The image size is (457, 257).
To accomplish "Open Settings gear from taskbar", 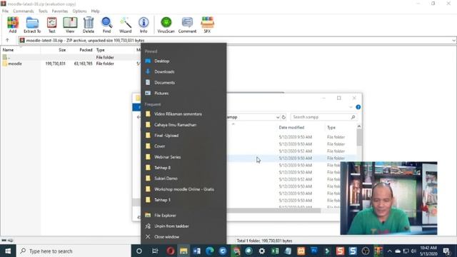I will coord(262,251).
